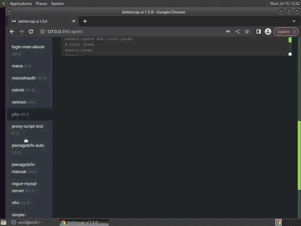
Task: Click the address bar URL
Action: pos(65,31)
